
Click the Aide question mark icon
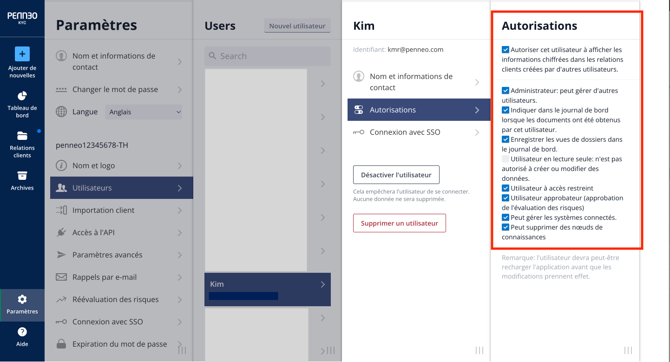(22, 332)
